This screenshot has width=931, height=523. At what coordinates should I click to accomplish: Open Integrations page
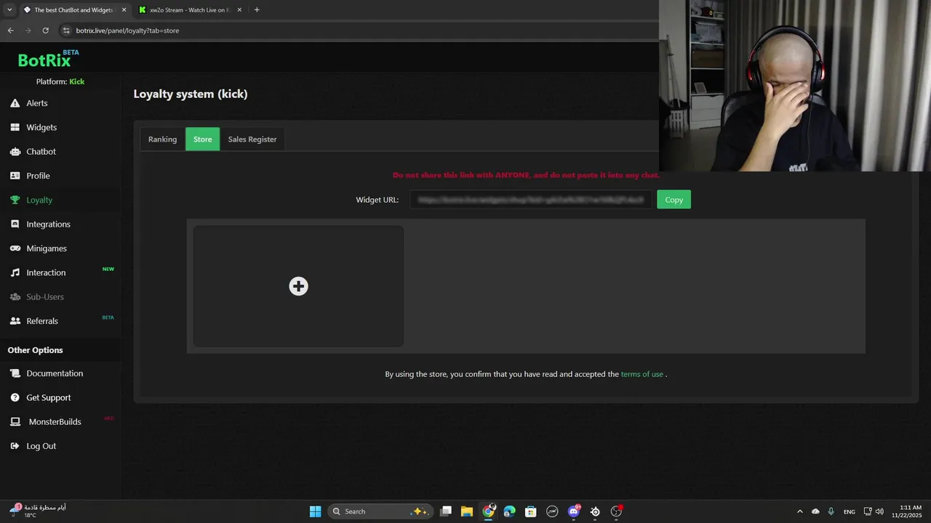(x=48, y=224)
